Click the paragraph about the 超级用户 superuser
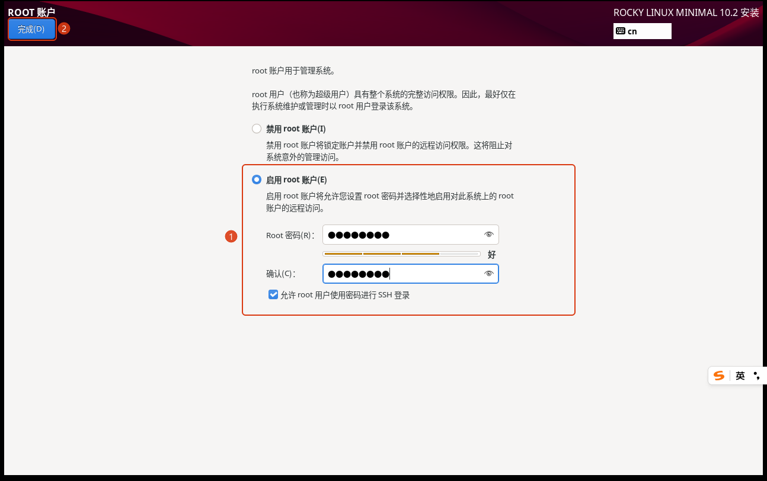This screenshot has width=767, height=481. (x=384, y=100)
